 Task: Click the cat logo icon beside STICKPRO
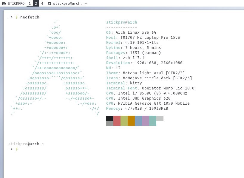pyautogui.click(x=4, y=3)
